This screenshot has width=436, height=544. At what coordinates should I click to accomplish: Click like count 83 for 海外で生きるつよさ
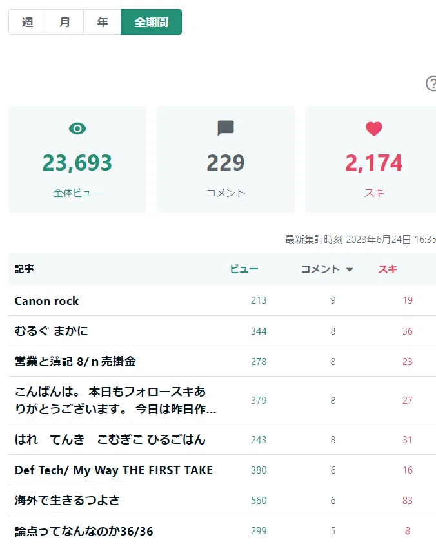click(408, 501)
